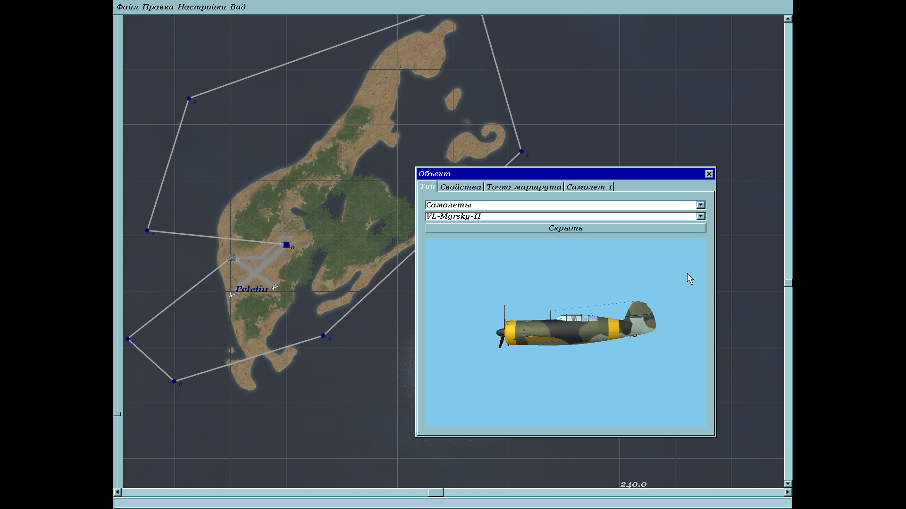Switch to the Свойства tab
The image size is (906, 509).
click(x=461, y=187)
